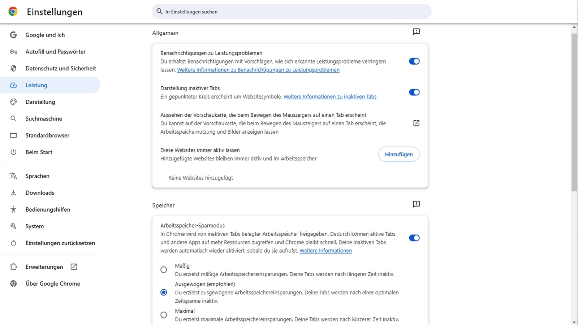The image size is (578, 325).
Task: Click the vertical scrollbar thumb
Action: pyautogui.click(x=574, y=112)
